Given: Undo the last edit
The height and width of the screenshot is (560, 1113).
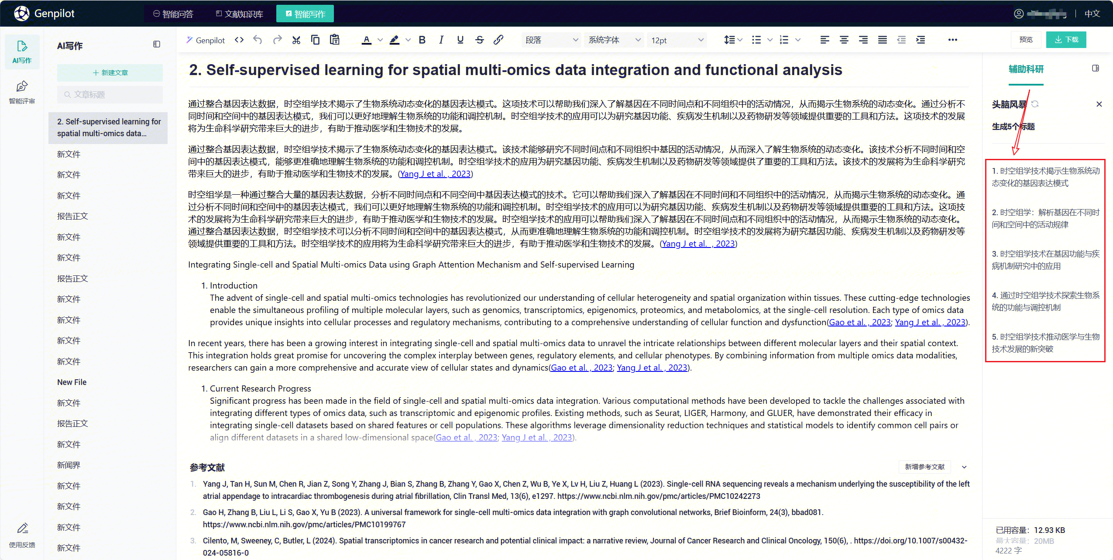Looking at the screenshot, I should click(x=258, y=40).
